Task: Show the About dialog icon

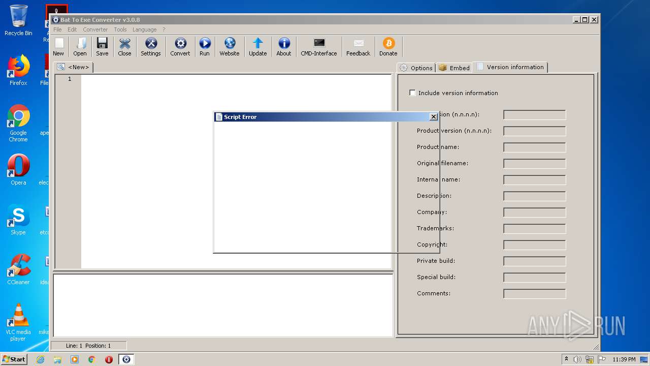Action: pyautogui.click(x=284, y=47)
